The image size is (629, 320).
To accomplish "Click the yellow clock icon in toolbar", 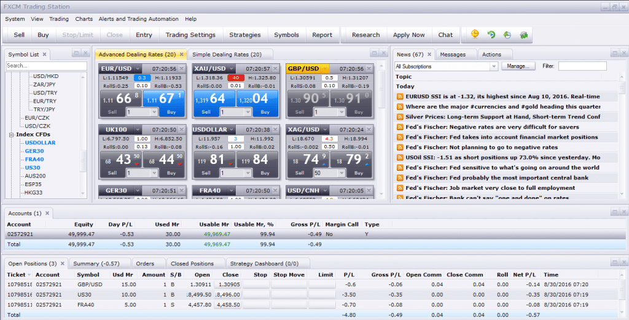I will click(x=475, y=35).
